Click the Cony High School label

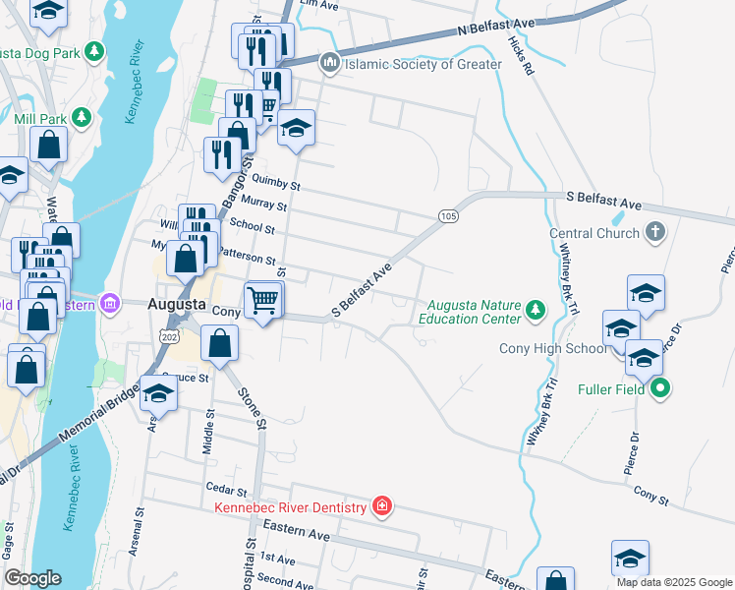pyautogui.click(x=553, y=348)
